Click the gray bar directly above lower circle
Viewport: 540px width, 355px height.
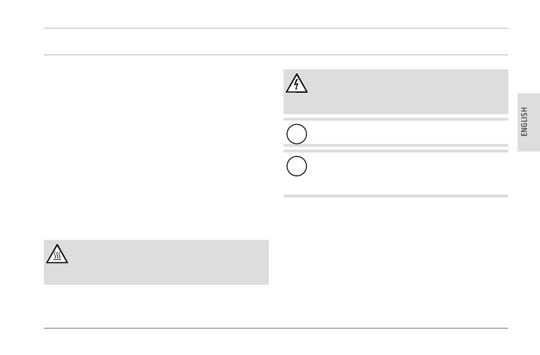[396, 151]
